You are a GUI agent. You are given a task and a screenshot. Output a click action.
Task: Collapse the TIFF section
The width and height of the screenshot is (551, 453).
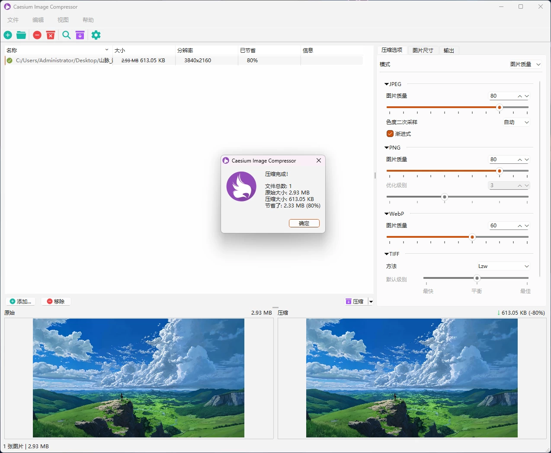coord(386,254)
